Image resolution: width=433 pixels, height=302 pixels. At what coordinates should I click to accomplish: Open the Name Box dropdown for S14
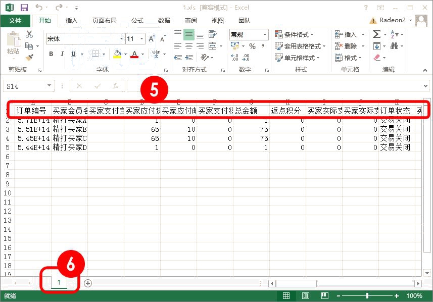pos(49,86)
